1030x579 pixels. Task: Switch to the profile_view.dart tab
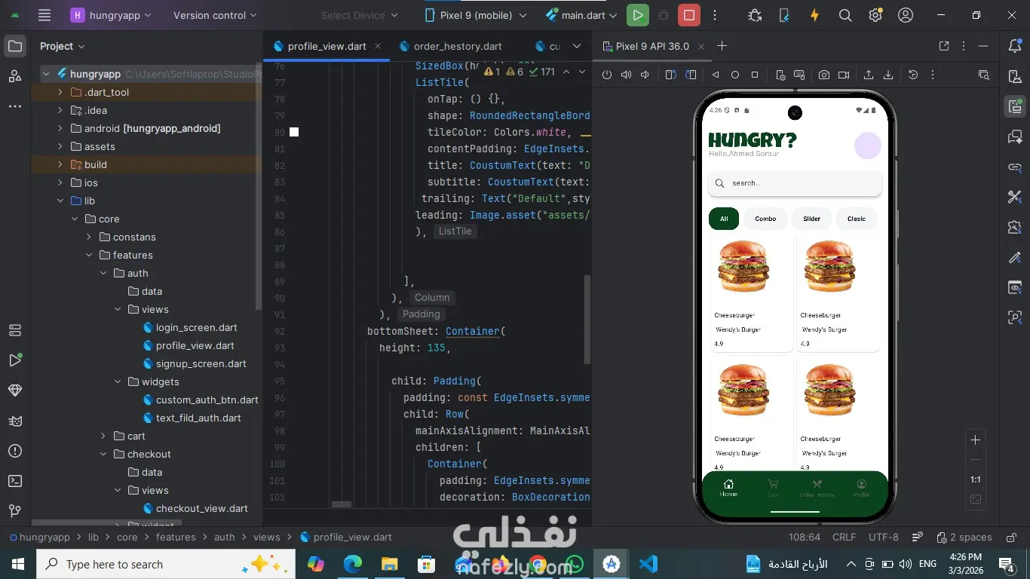(326, 46)
